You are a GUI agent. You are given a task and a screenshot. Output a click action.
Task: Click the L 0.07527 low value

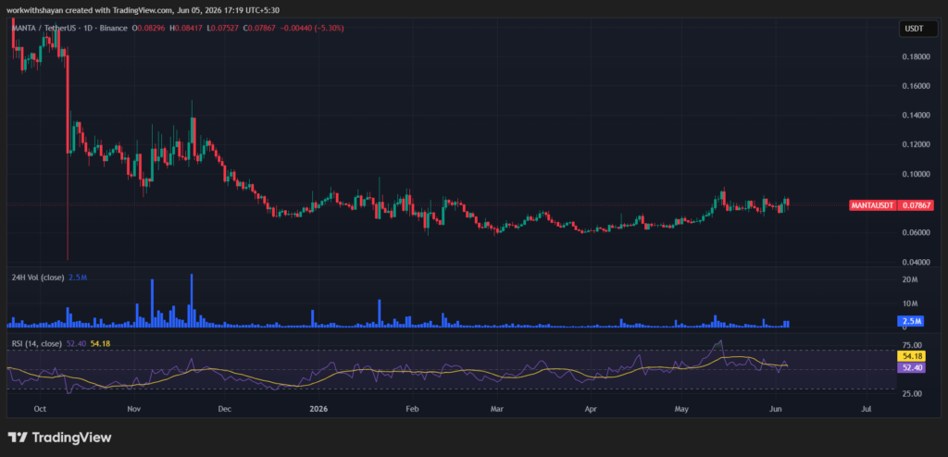[222, 28]
